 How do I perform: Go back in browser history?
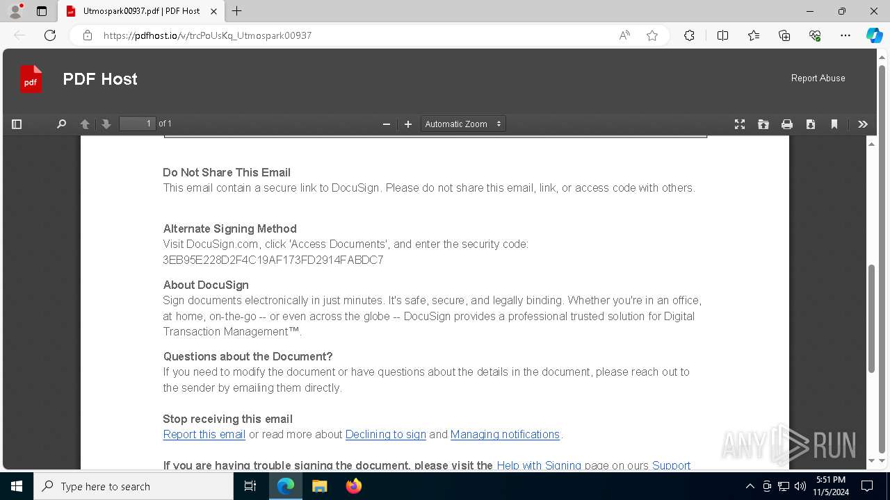coord(19,35)
